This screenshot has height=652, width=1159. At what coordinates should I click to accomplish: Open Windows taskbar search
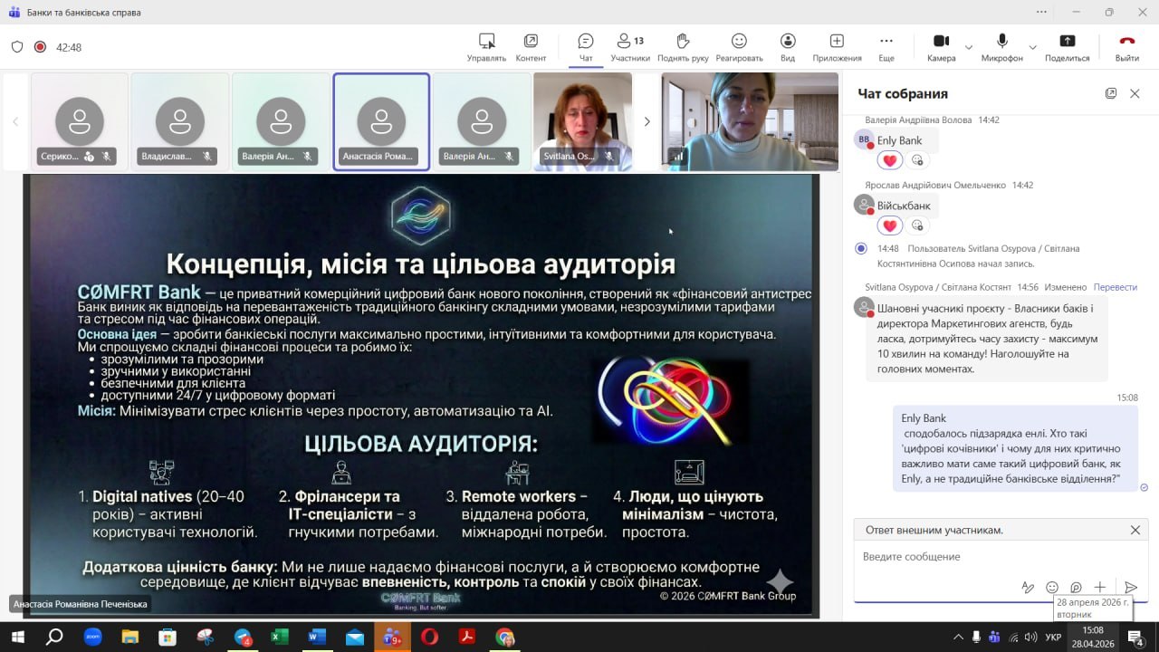click(54, 637)
